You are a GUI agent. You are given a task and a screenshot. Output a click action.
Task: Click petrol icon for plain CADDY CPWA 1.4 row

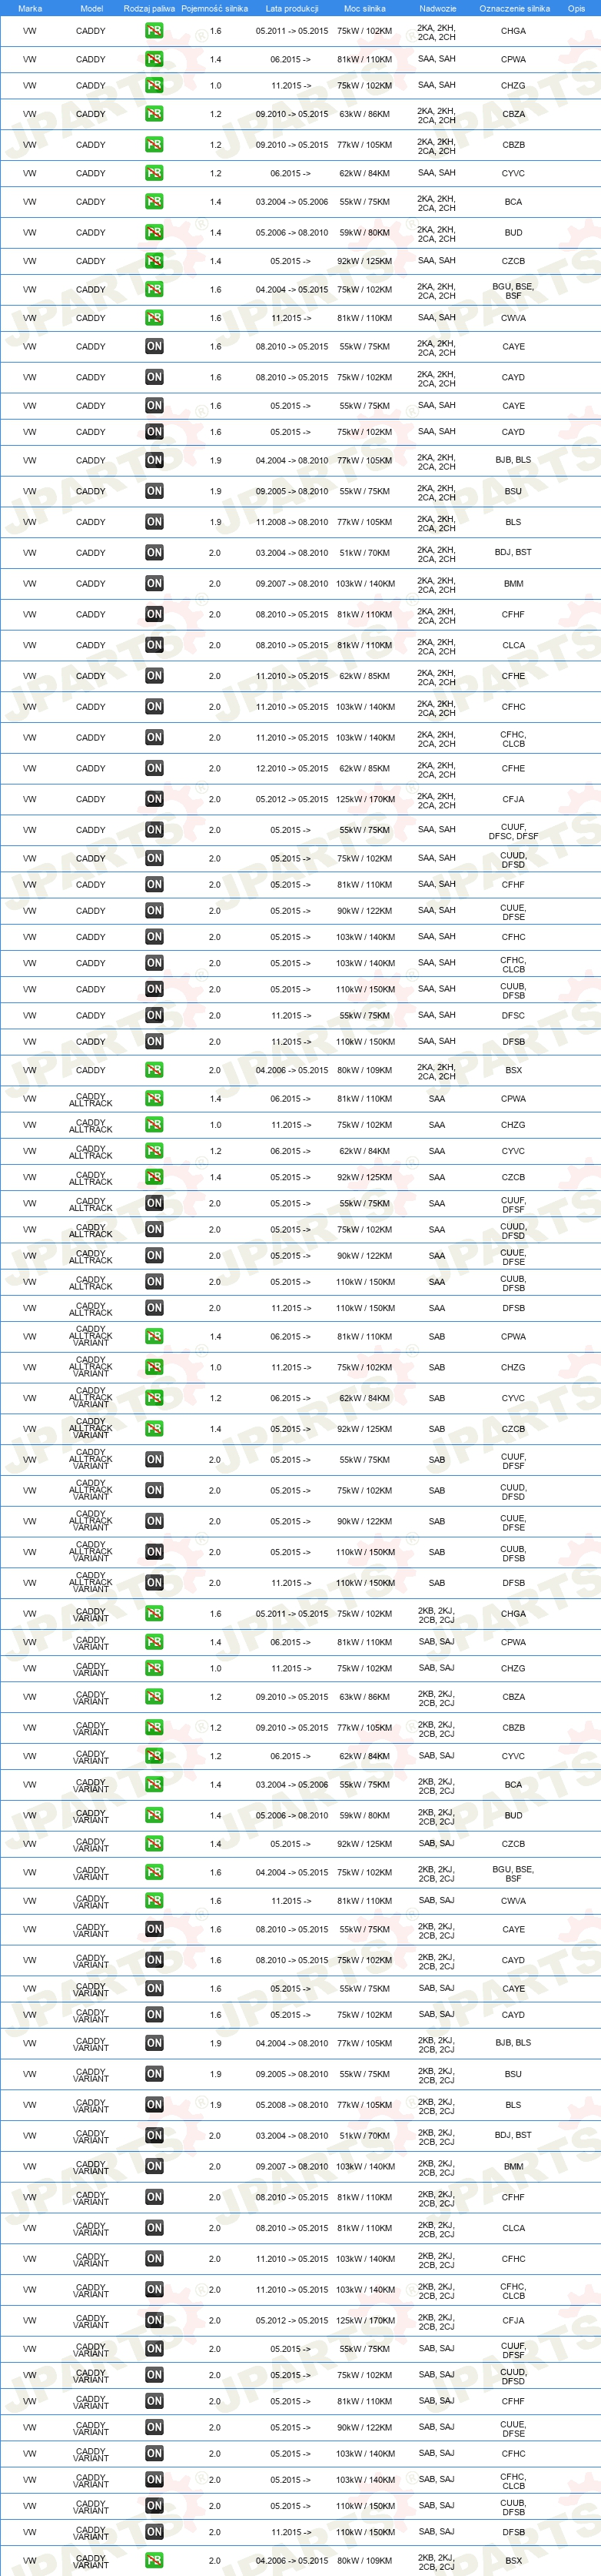tap(154, 59)
